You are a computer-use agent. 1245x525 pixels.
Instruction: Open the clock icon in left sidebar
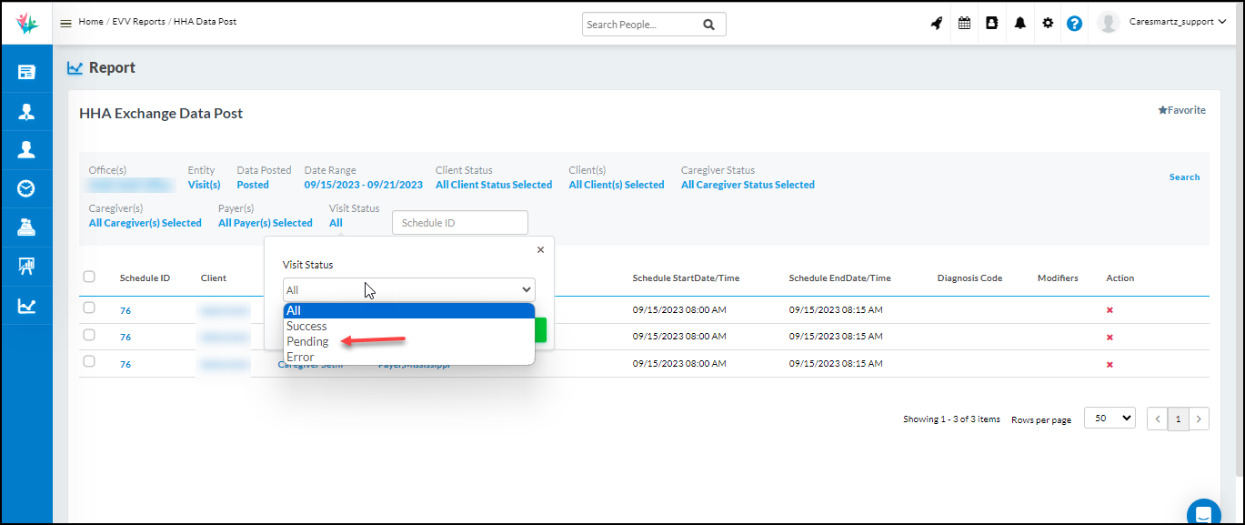pyautogui.click(x=26, y=188)
